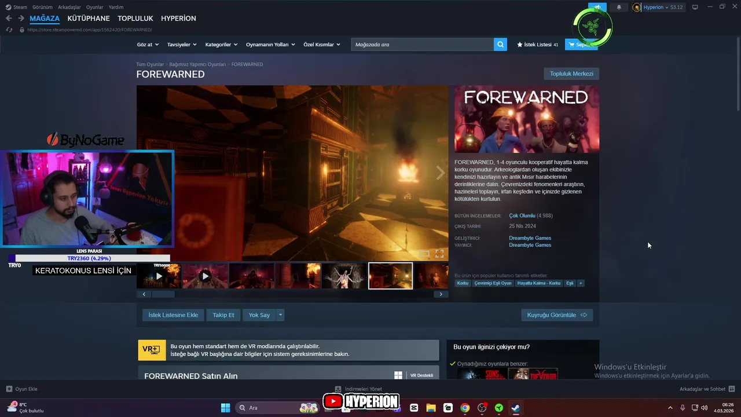Go forward with the navigation arrow

click(x=21, y=19)
